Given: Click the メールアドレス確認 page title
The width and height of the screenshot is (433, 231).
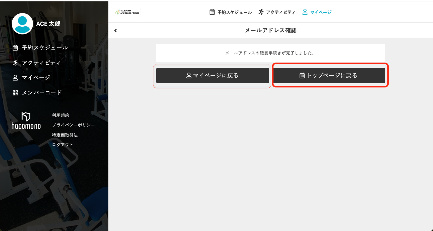Looking at the screenshot, I should [271, 30].
